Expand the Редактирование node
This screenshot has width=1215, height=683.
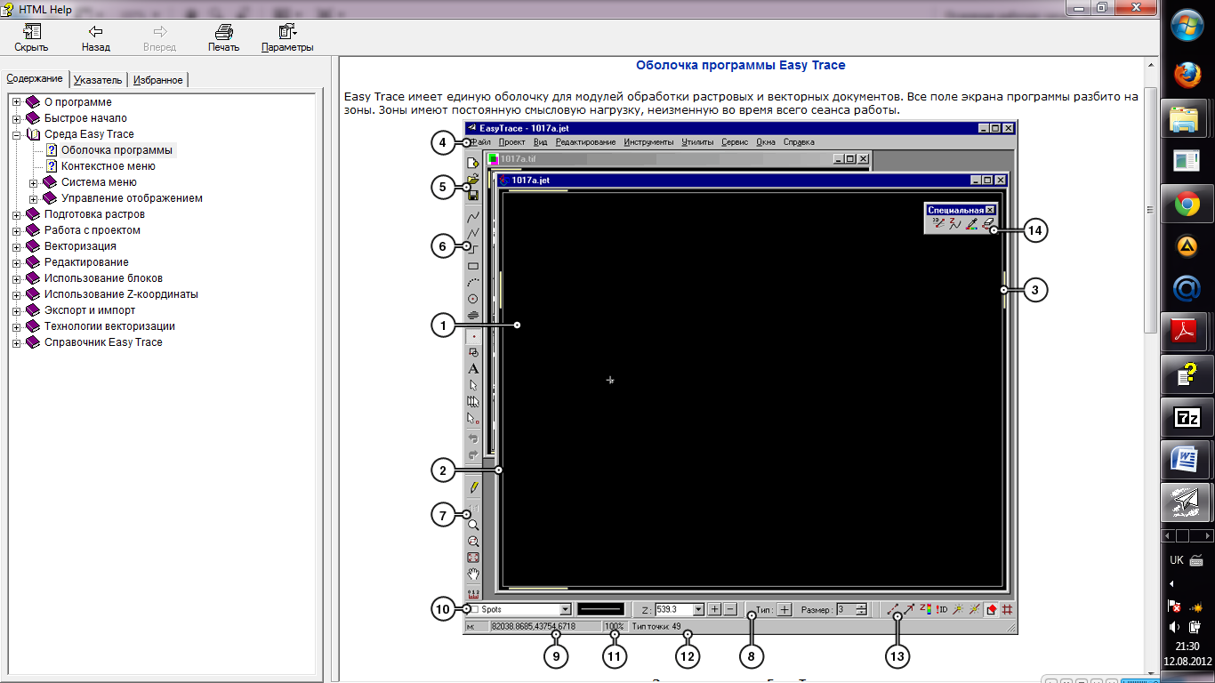point(17,262)
